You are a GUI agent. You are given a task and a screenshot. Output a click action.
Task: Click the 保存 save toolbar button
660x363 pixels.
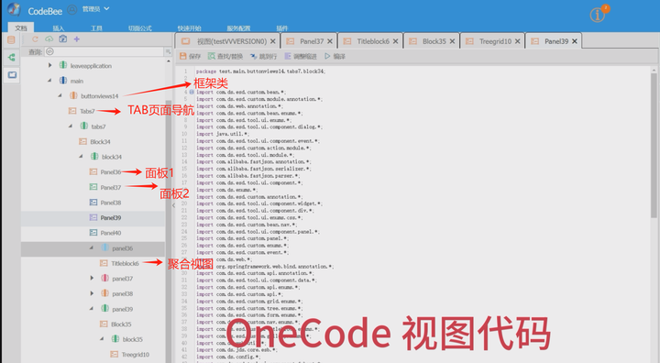click(191, 56)
